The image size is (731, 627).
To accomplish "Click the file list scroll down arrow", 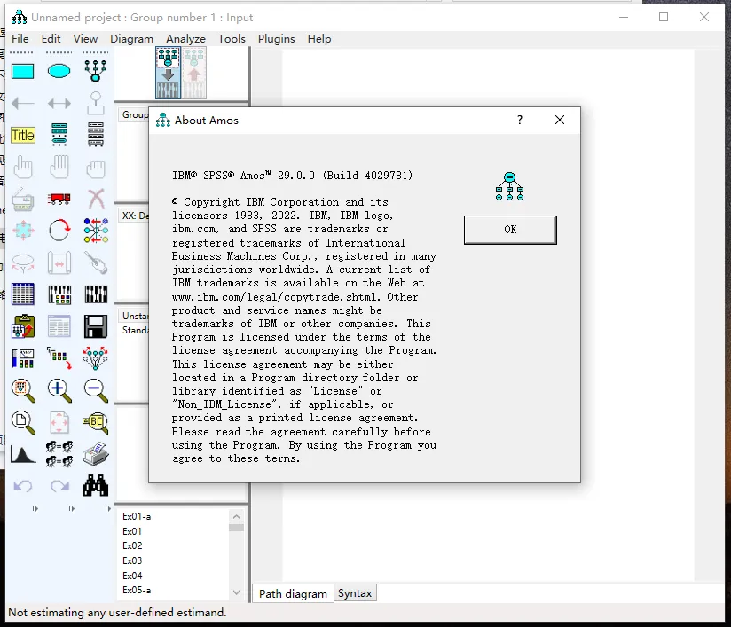I will 236,592.
